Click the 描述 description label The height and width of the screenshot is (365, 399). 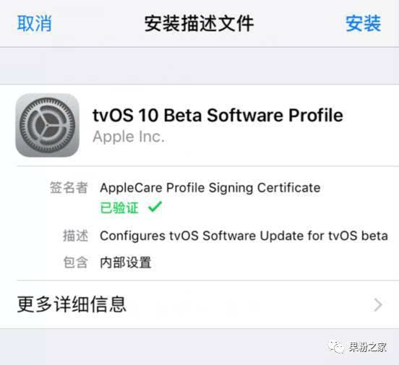tap(76, 236)
